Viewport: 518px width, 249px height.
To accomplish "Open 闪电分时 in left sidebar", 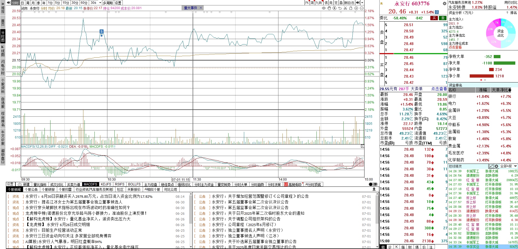I will coord(3,67).
